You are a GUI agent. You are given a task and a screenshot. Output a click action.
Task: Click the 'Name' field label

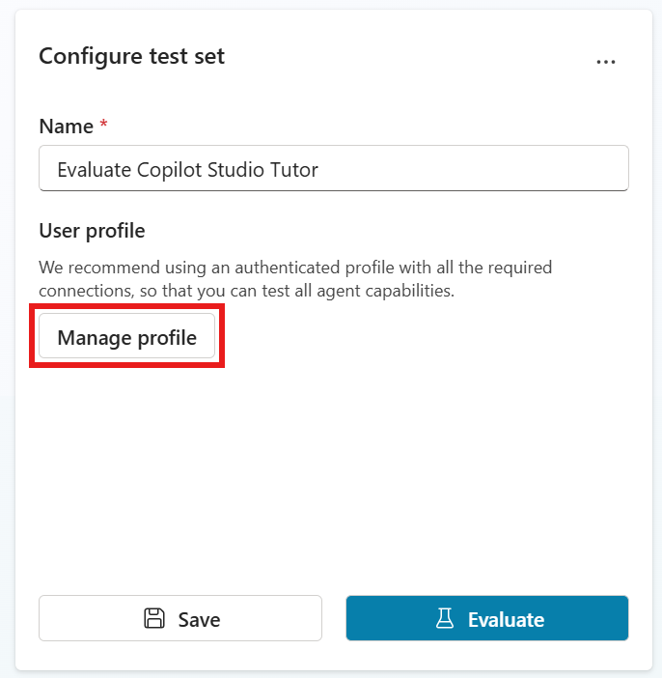coord(66,127)
